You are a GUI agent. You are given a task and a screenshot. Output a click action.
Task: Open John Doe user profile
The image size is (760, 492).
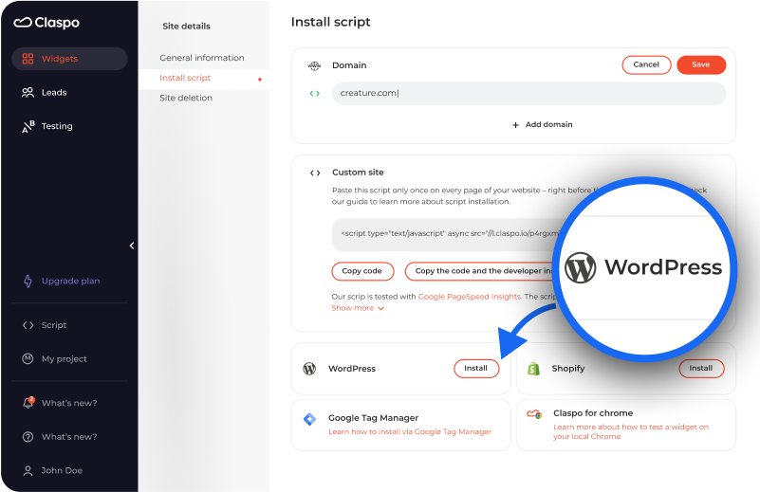[x=61, y=470]
